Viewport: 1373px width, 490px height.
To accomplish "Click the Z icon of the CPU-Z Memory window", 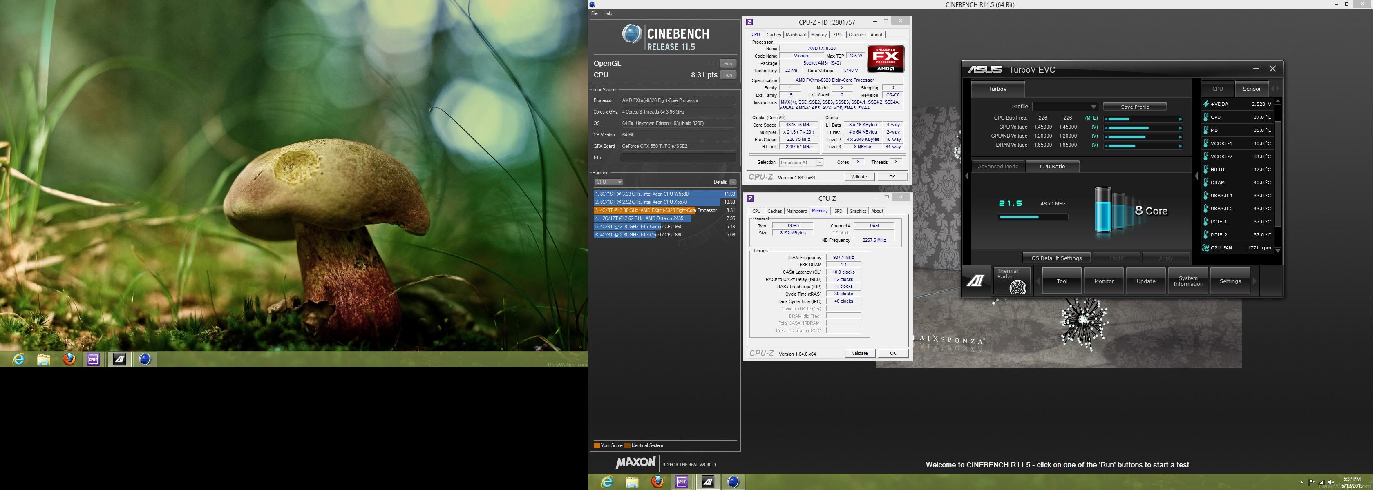I will 751,198.
